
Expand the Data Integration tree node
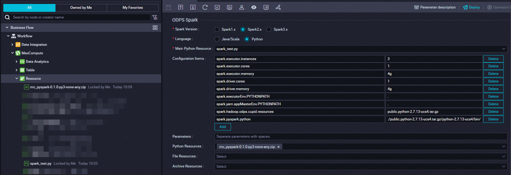click(x=12, y=45)
